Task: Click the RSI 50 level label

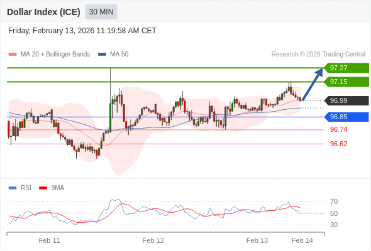Action: 334,213
